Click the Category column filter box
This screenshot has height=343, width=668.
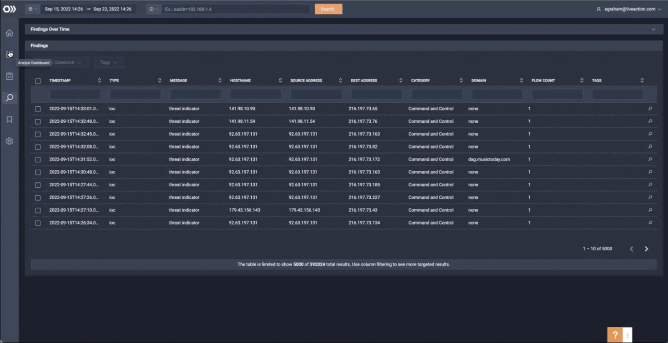[x=437, y=94]
